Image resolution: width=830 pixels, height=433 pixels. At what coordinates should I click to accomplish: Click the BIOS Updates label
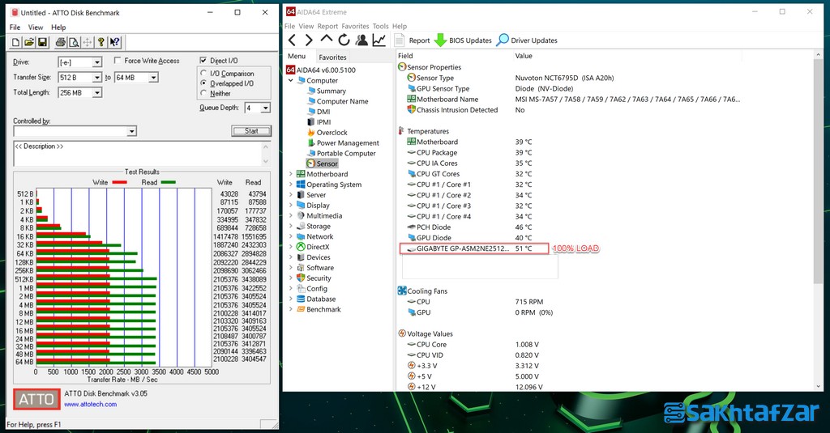470,40
